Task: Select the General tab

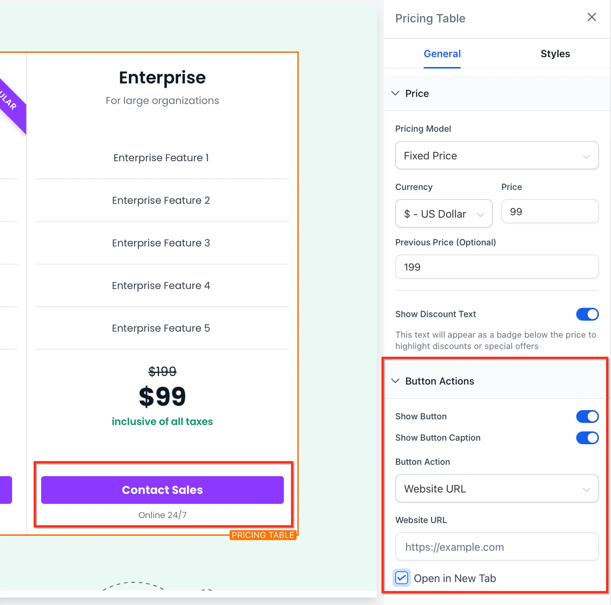Action: point(442,54)
